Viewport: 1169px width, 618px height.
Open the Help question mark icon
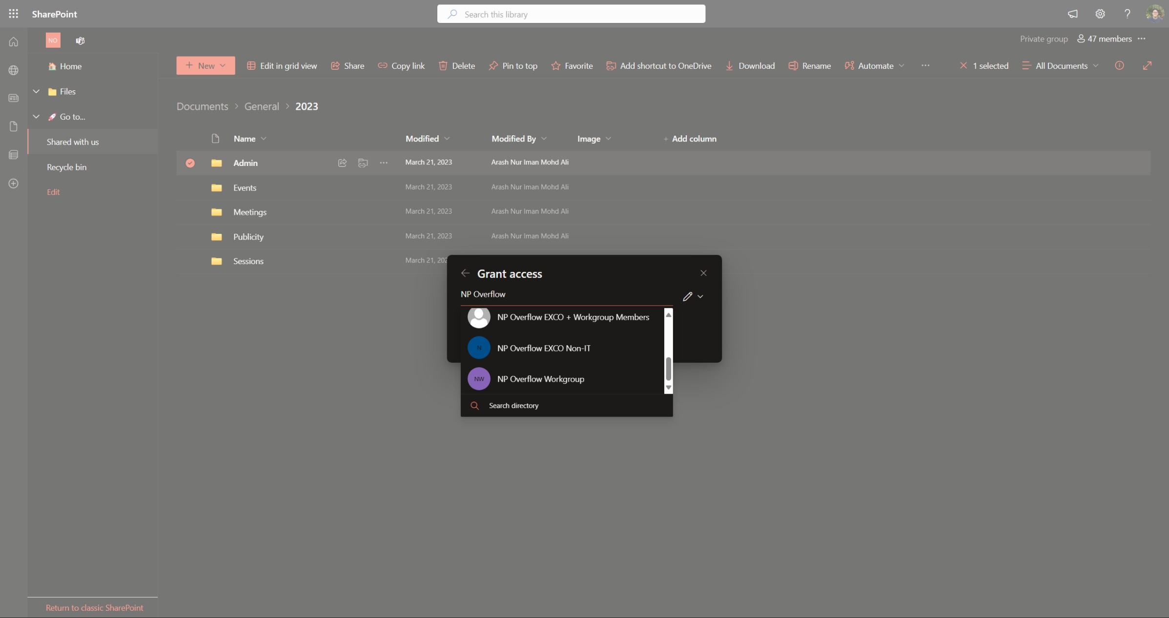click(1127, 14)
